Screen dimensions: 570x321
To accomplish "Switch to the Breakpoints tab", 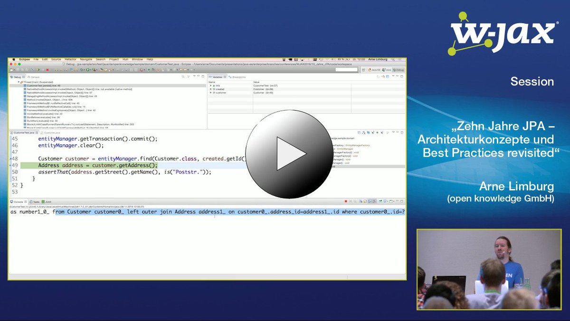I will click(x=237, y=77).
